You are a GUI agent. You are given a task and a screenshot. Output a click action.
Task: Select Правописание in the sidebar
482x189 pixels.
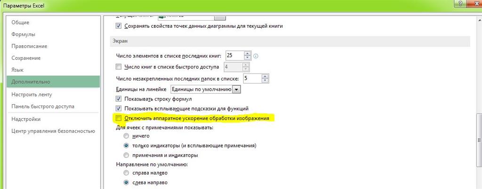point(29,46)
